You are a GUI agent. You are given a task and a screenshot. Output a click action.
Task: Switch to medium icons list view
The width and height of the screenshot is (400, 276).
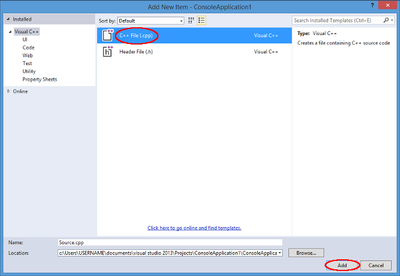201,21
